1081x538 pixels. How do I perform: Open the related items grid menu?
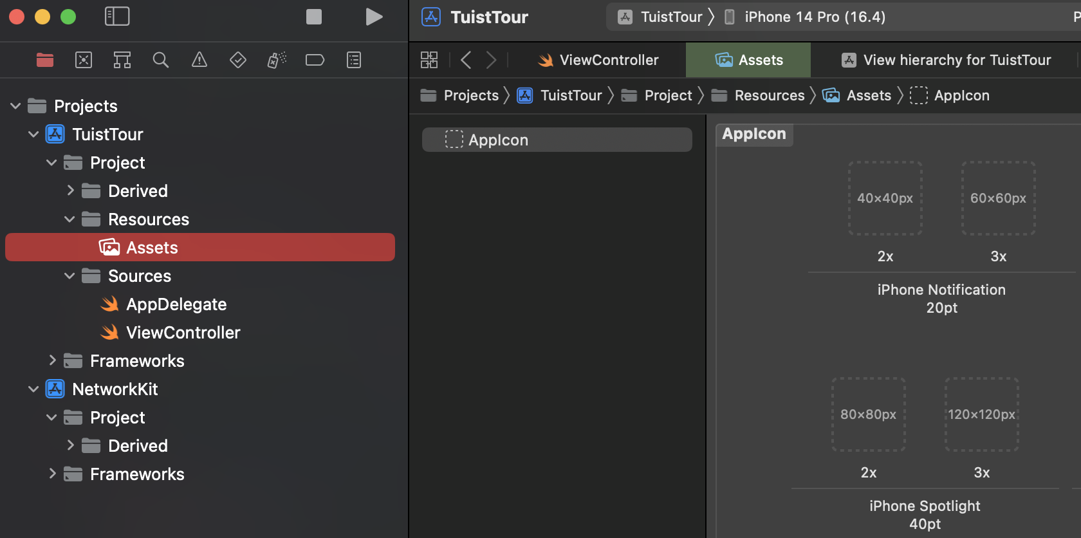pos(429,60)
